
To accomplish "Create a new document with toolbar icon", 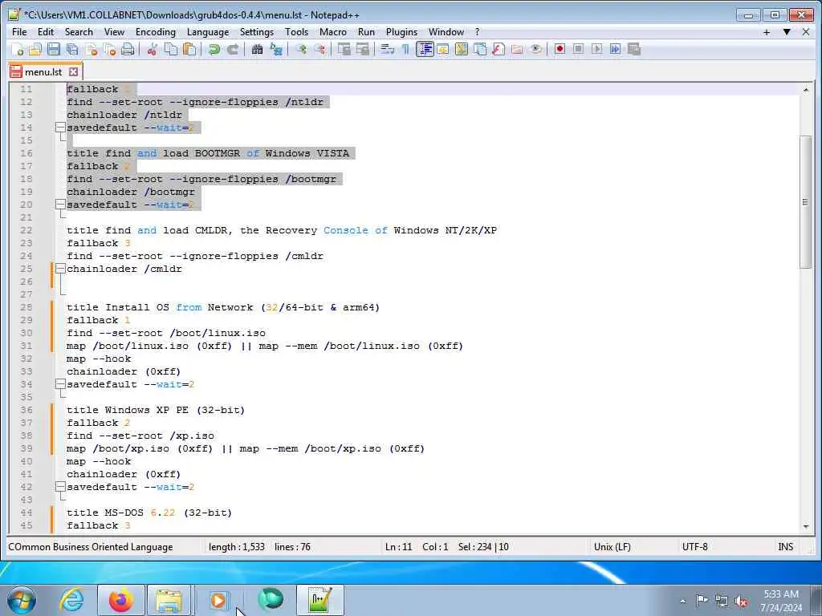I will (x=18, y=49).
